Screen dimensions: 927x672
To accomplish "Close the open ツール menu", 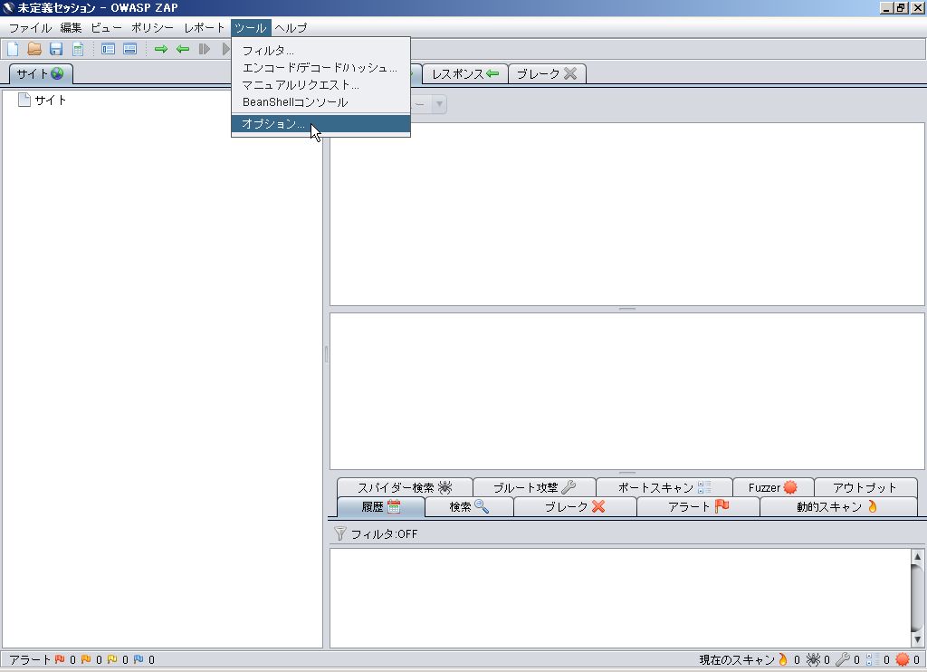I will [251, 28].
